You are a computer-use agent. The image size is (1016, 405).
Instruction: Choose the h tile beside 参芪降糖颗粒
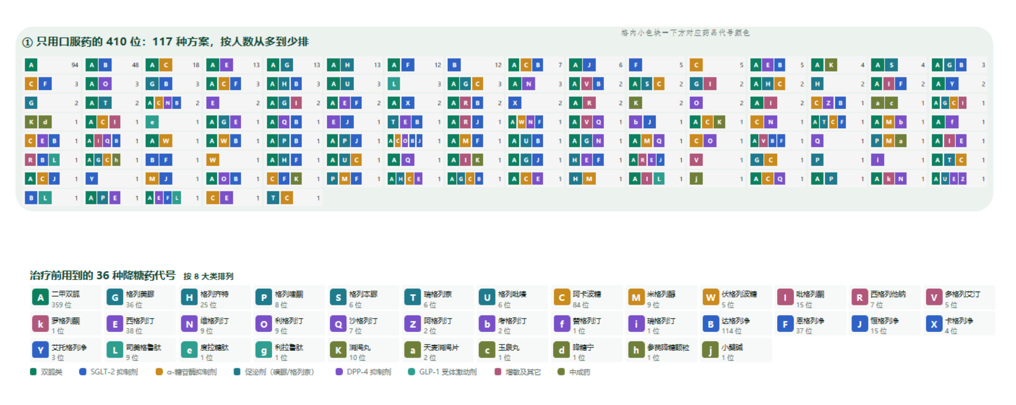636,351
